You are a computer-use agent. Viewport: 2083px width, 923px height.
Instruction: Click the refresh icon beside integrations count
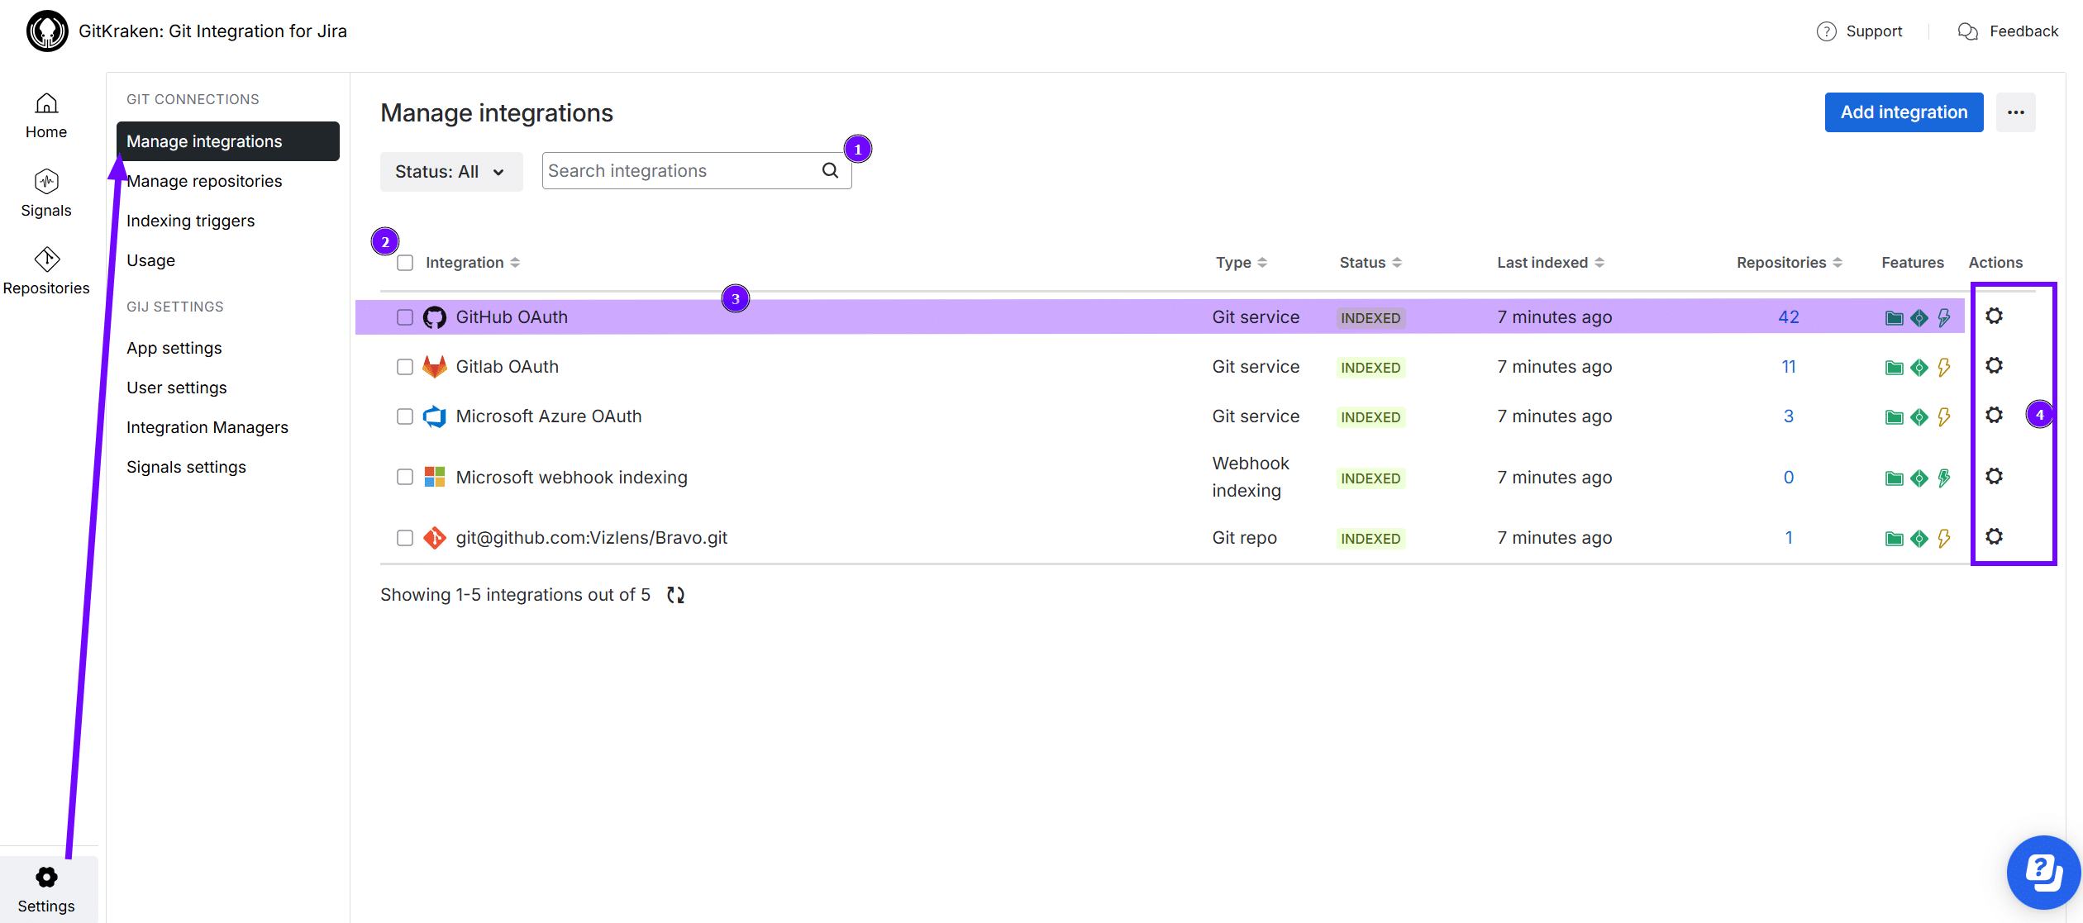click(x=675, y=595)
